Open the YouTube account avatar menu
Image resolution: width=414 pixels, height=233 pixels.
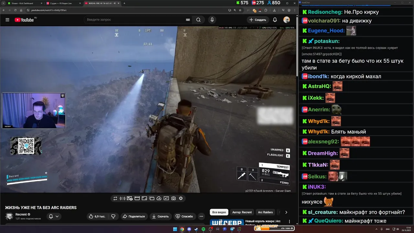coord(286,20)
